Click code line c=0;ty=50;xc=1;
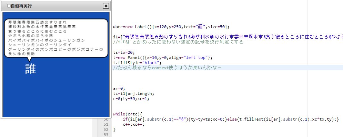 [x=131, y=99]
